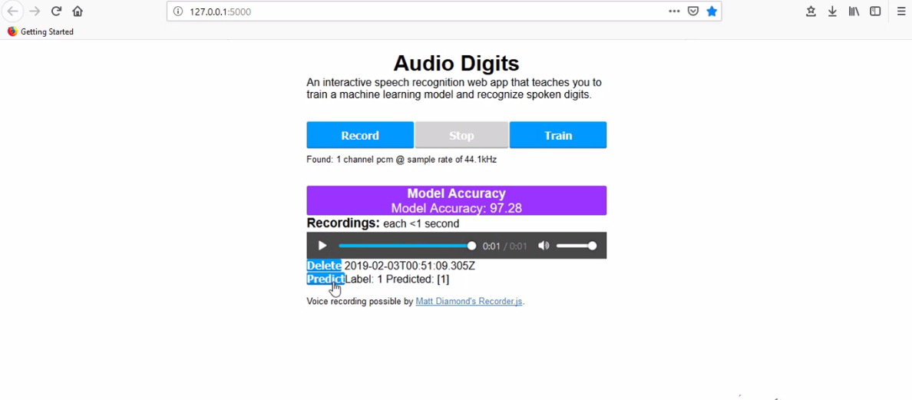Click the browser Forward arrow

point(35,11)
